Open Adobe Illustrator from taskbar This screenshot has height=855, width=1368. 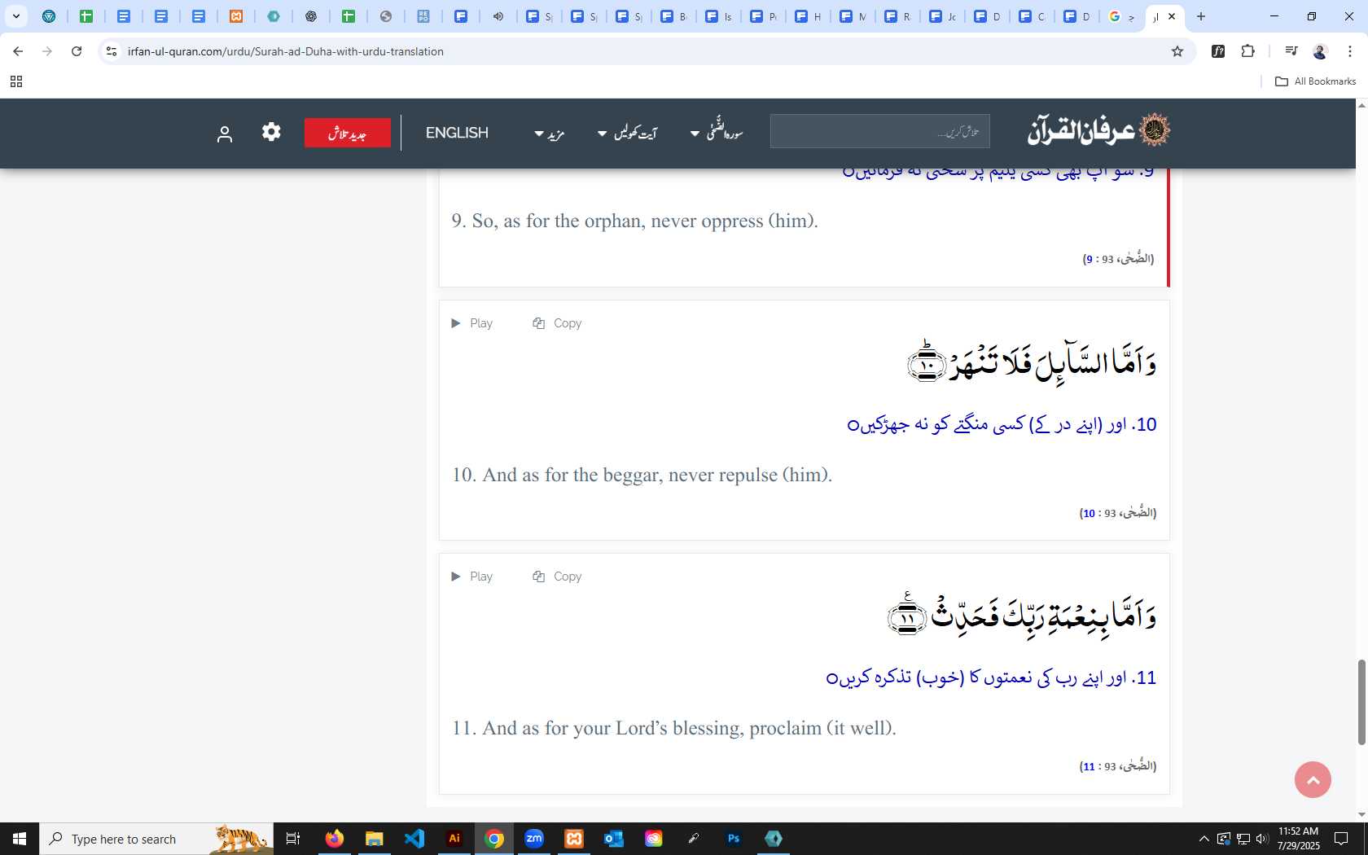(x=454, y=839)
